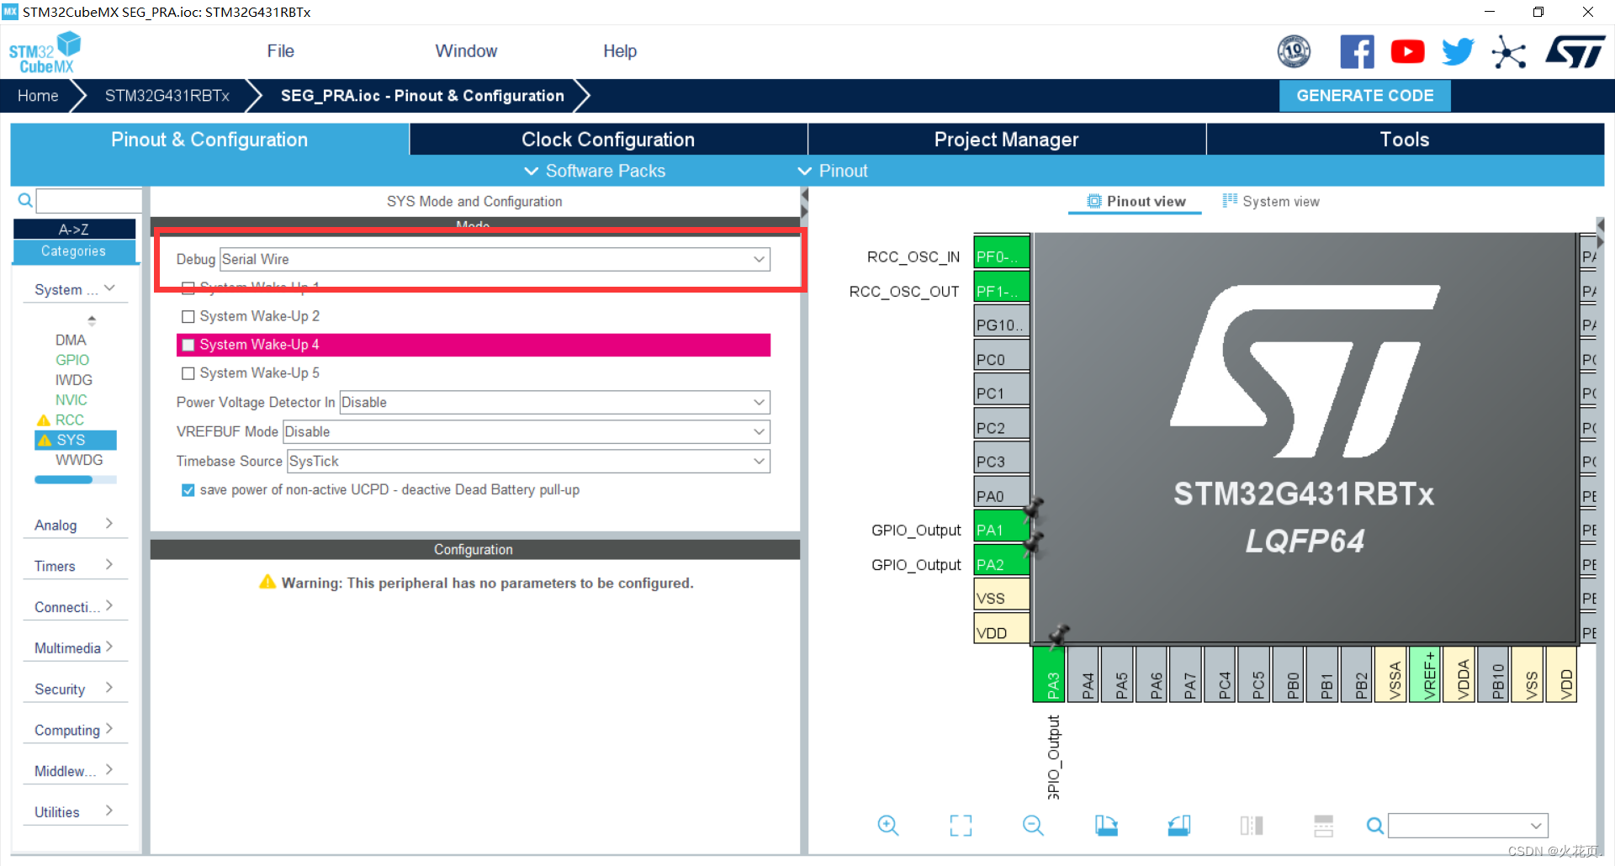Open the Help menu
The image size is (1615, 866).
tap(620, 51)
